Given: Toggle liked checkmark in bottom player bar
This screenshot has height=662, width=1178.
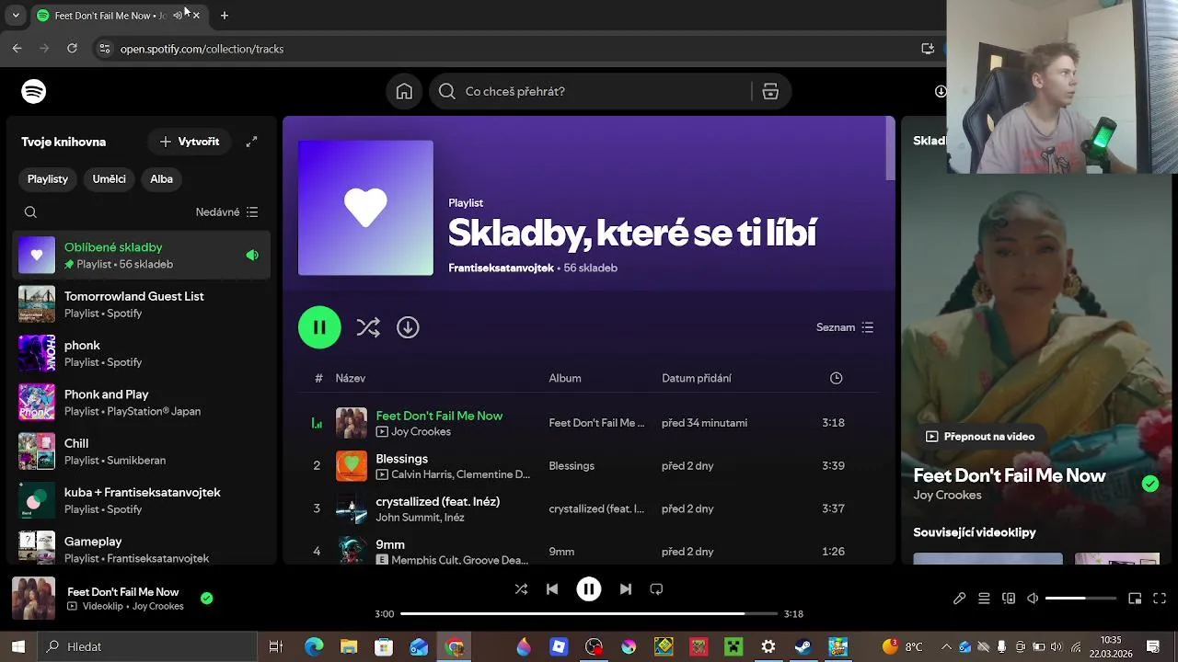Looking at the screenshot, I should (x=206, y=598).
